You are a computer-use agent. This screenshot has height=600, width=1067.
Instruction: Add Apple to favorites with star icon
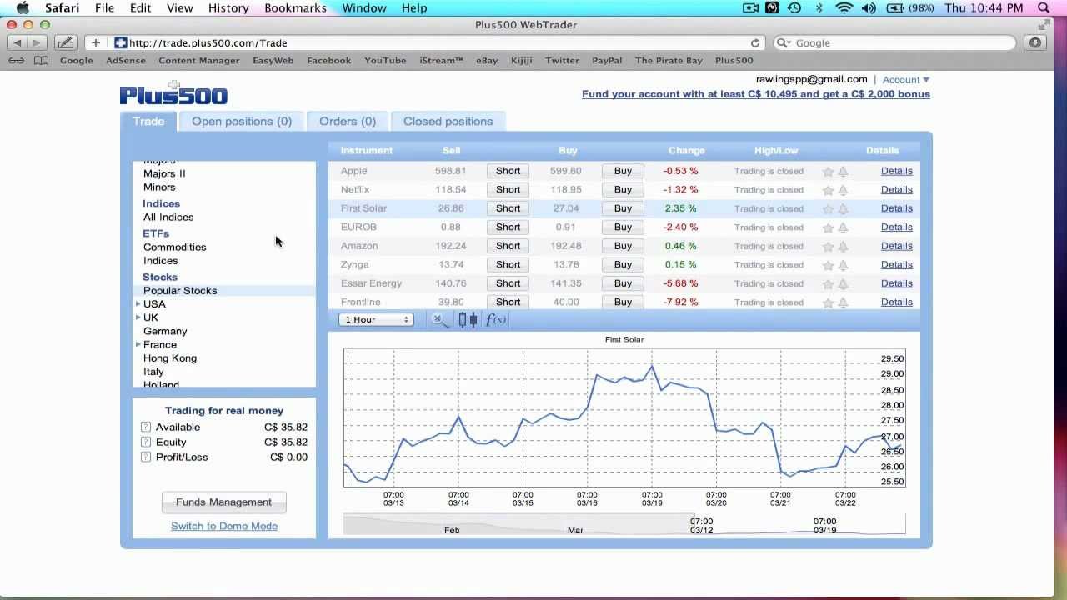pyautogui.click(x=828, y=172)
